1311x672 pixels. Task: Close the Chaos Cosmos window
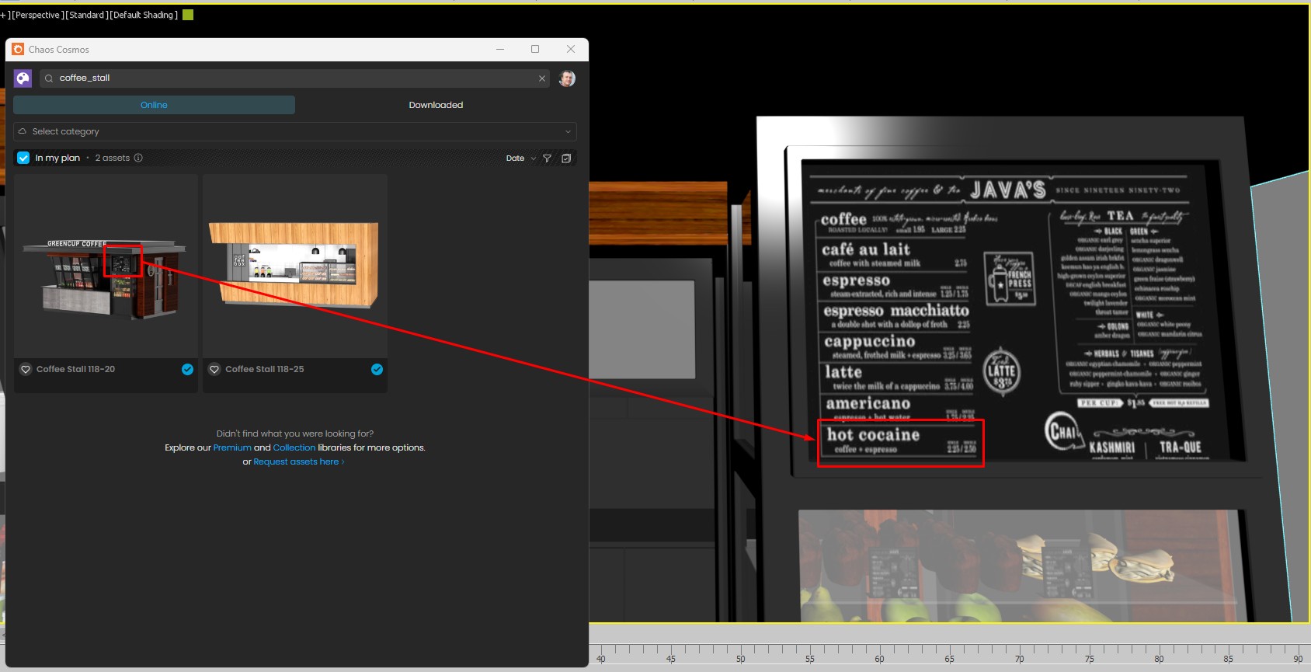tap(571, 49)
